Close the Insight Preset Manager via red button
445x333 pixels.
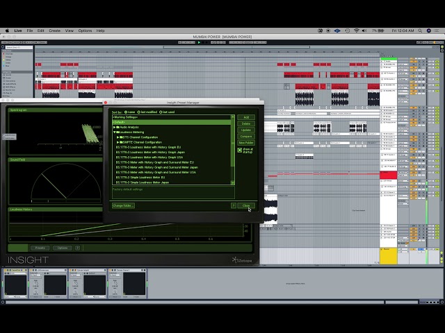pyautogui.click(x=106, y=103)
